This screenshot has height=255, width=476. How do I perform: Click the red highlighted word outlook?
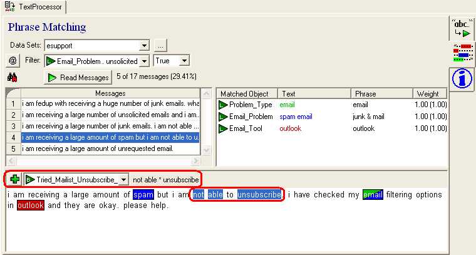point(31,206)
